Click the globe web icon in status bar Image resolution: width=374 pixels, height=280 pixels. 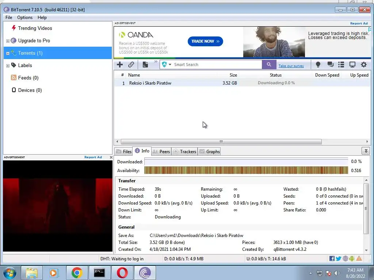tap(345, 258)
